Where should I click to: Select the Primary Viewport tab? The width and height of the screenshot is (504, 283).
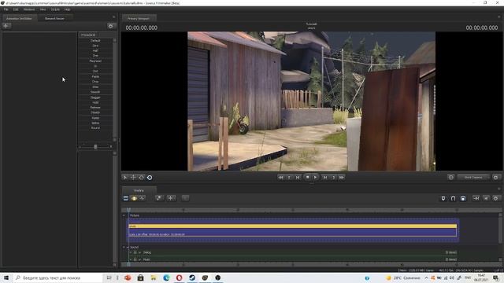pos(139,19)
